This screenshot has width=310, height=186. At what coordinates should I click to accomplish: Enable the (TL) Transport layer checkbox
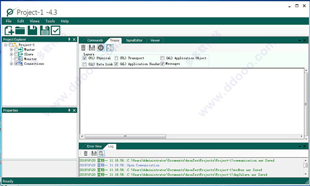coord(116,58)
